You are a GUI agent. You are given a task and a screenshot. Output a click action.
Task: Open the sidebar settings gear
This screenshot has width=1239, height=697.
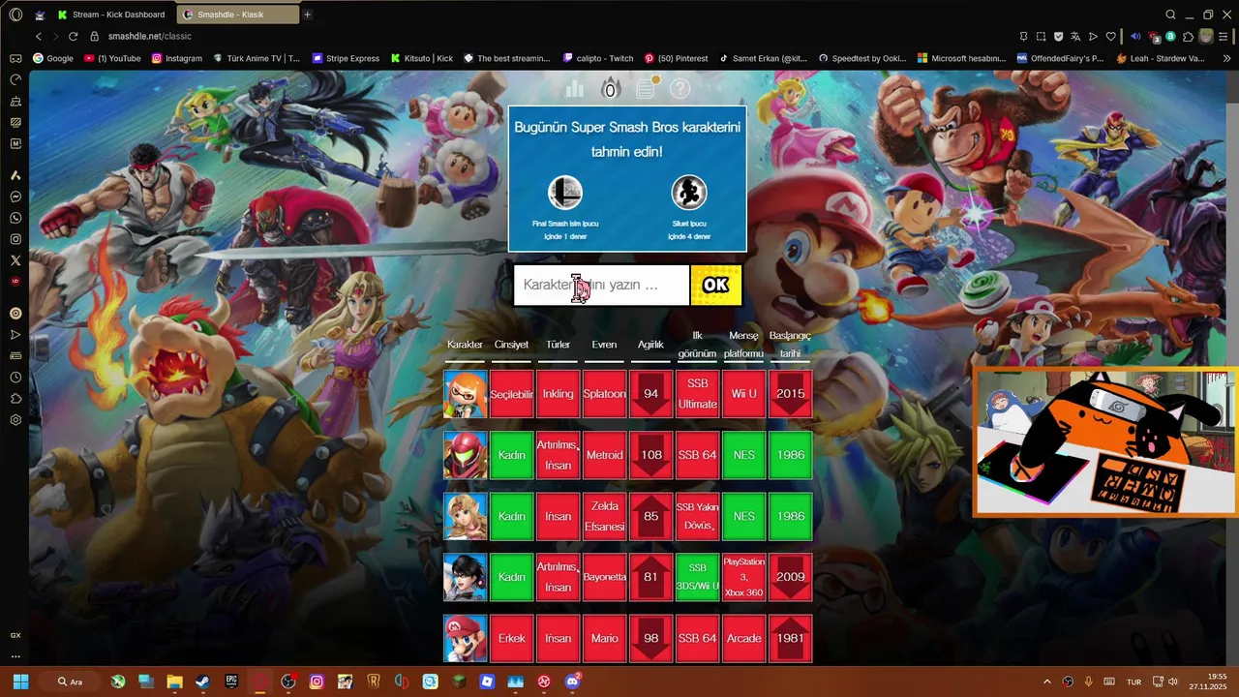pos(15,420)
